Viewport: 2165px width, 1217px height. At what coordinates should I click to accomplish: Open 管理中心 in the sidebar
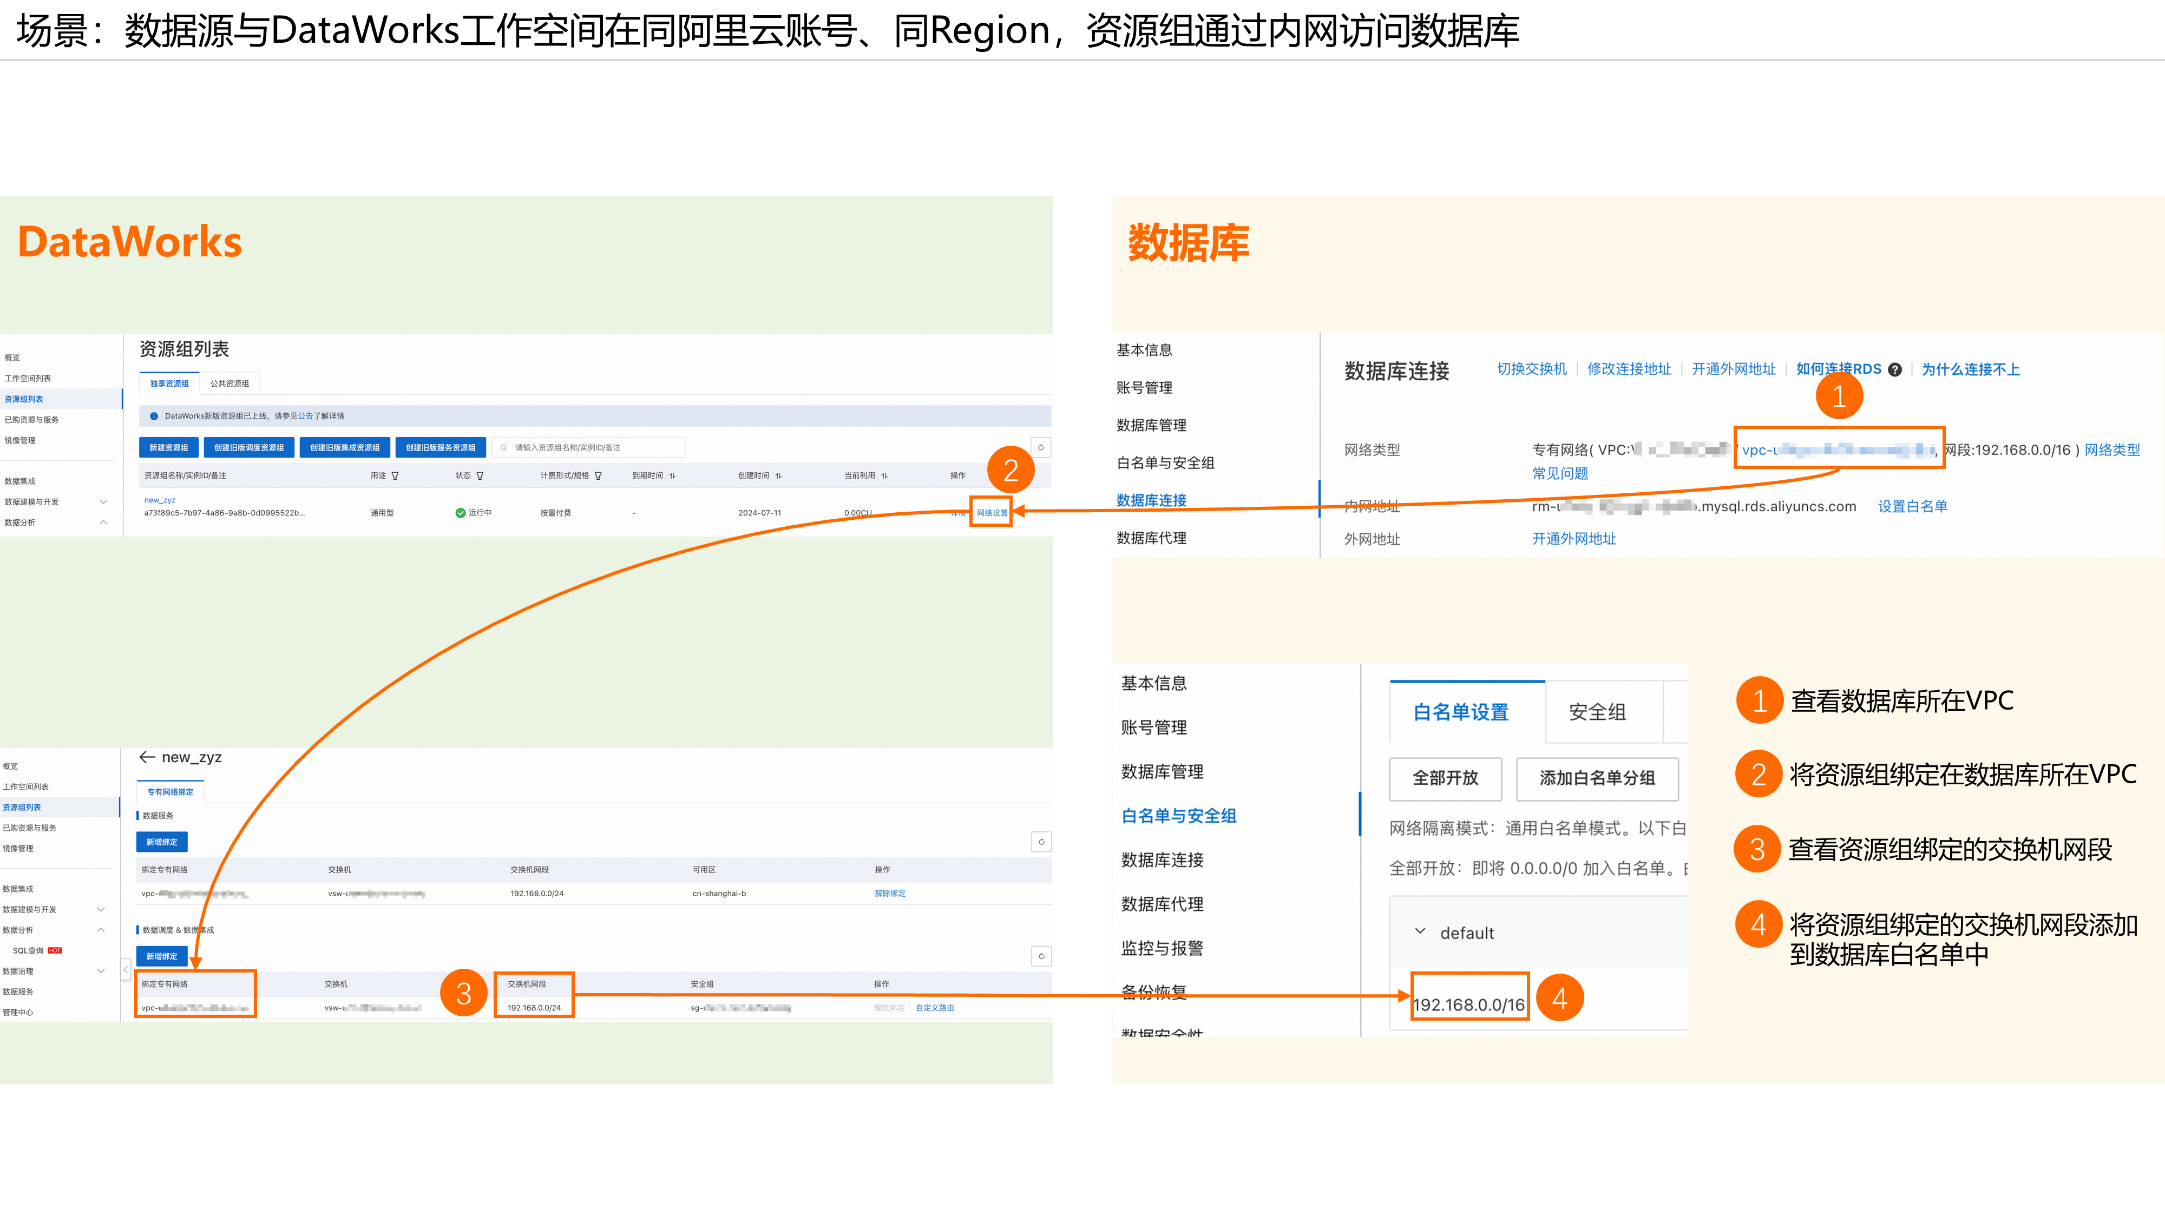[18, 1012]
